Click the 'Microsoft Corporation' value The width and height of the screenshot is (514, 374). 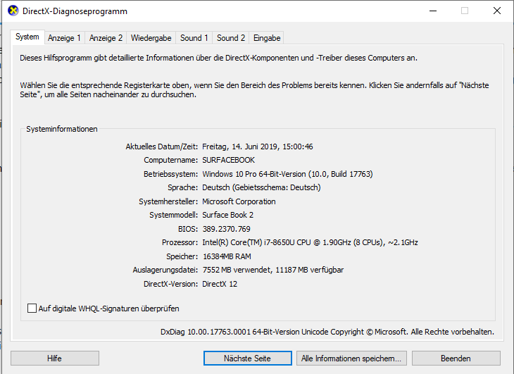(x=239, y=201)
